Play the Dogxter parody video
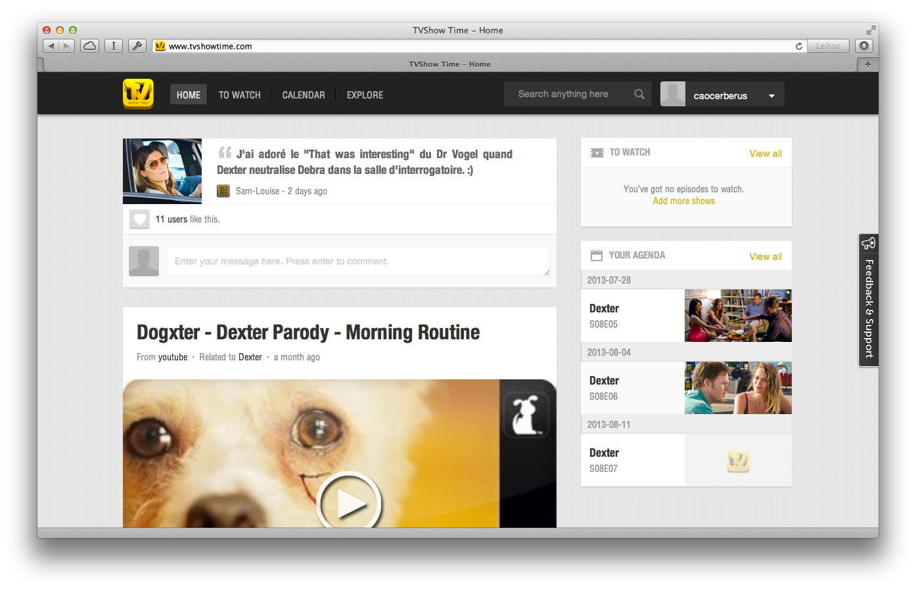 [x=349, y=503]
